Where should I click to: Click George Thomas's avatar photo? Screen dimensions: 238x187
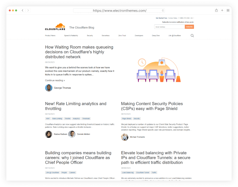(x=49, y=88)
